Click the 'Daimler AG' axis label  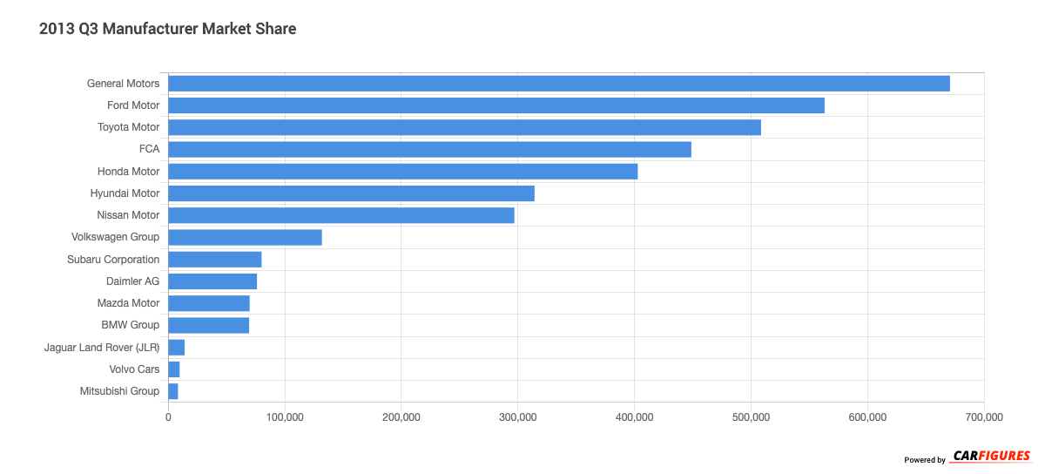tap(132, 281)
